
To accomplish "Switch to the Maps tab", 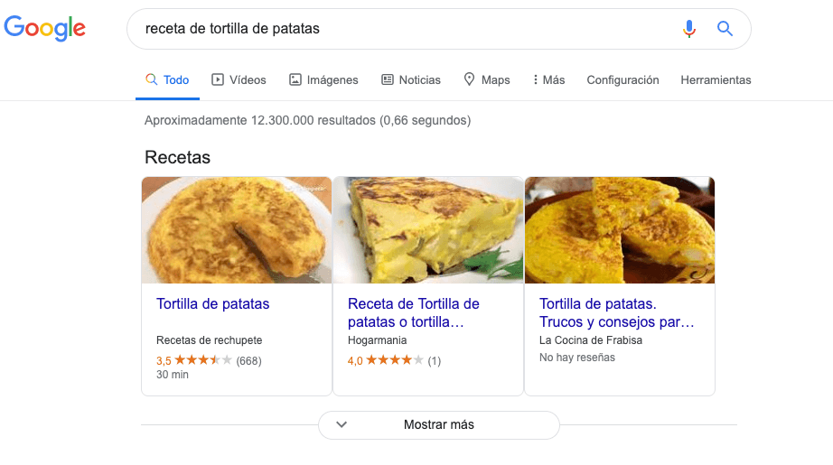I will [x=486, y=79].
